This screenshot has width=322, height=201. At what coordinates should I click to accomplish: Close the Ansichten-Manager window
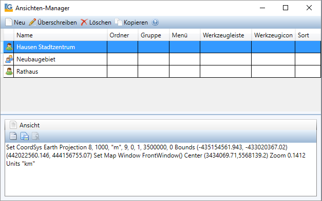[309, 8]
